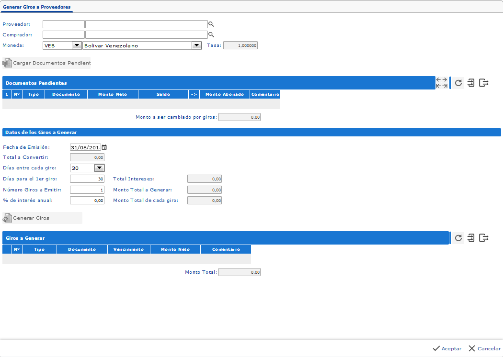Go to next record in Documentos Pendientes

pos(445,79)
